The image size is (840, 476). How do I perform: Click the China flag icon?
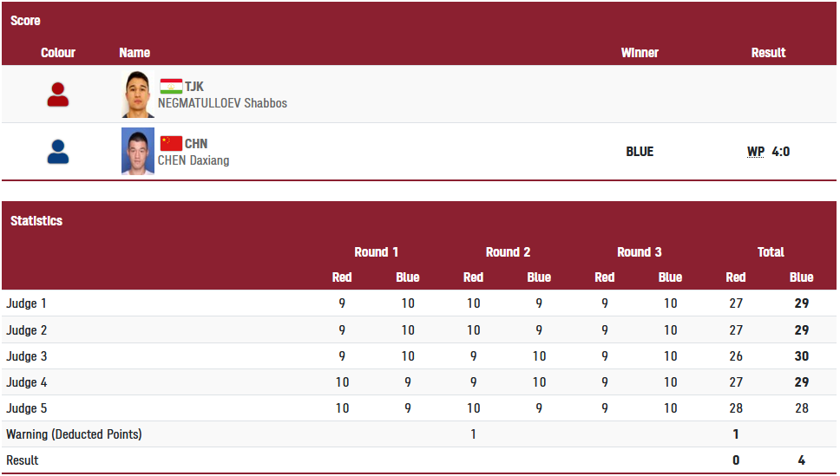click(x=171, y=144)
